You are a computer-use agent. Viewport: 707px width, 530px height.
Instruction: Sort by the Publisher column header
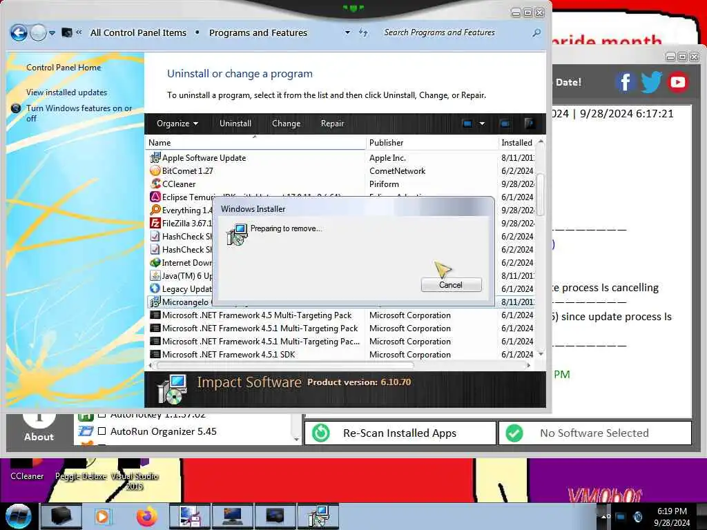tap(432, 143)
